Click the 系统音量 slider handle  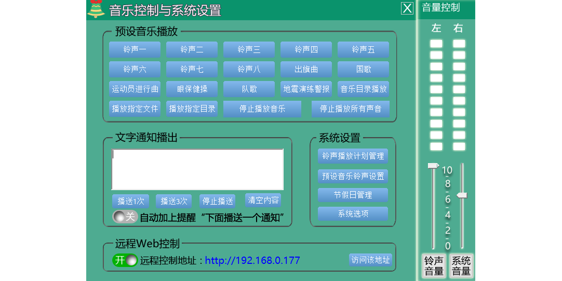461,195
